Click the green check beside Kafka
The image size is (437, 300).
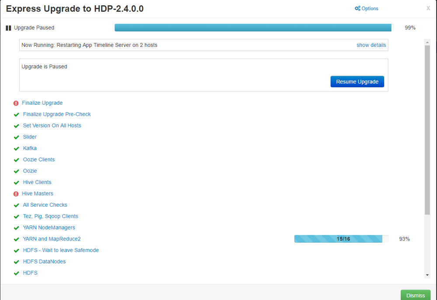[x=17, y=149]
